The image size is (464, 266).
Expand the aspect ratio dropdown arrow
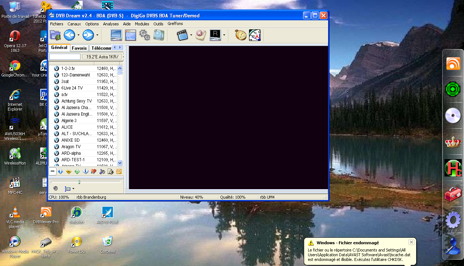click(x=72, y=189)
